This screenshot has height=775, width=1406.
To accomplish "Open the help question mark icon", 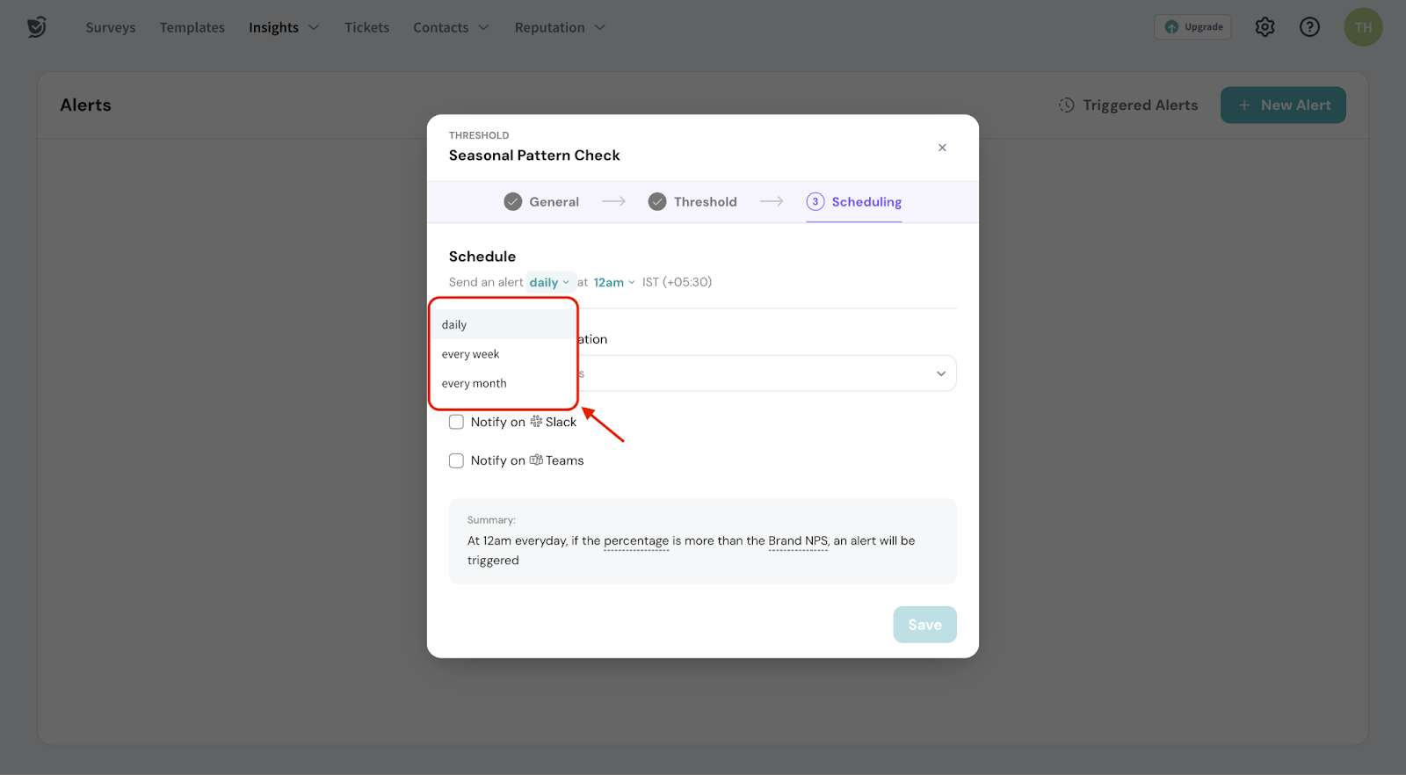I will (x=1309, y=27).
